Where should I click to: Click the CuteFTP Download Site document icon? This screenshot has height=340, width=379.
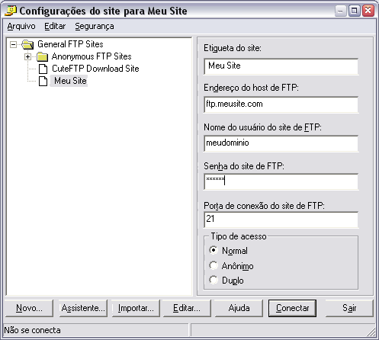[x=43, y=69]
